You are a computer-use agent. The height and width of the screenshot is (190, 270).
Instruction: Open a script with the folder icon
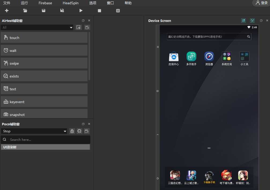pos(25,11)
